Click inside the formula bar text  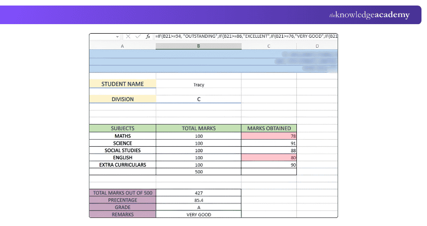246,36
